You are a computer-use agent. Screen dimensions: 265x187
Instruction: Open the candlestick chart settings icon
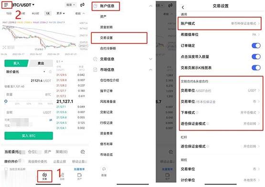click(x=82, y=5)
